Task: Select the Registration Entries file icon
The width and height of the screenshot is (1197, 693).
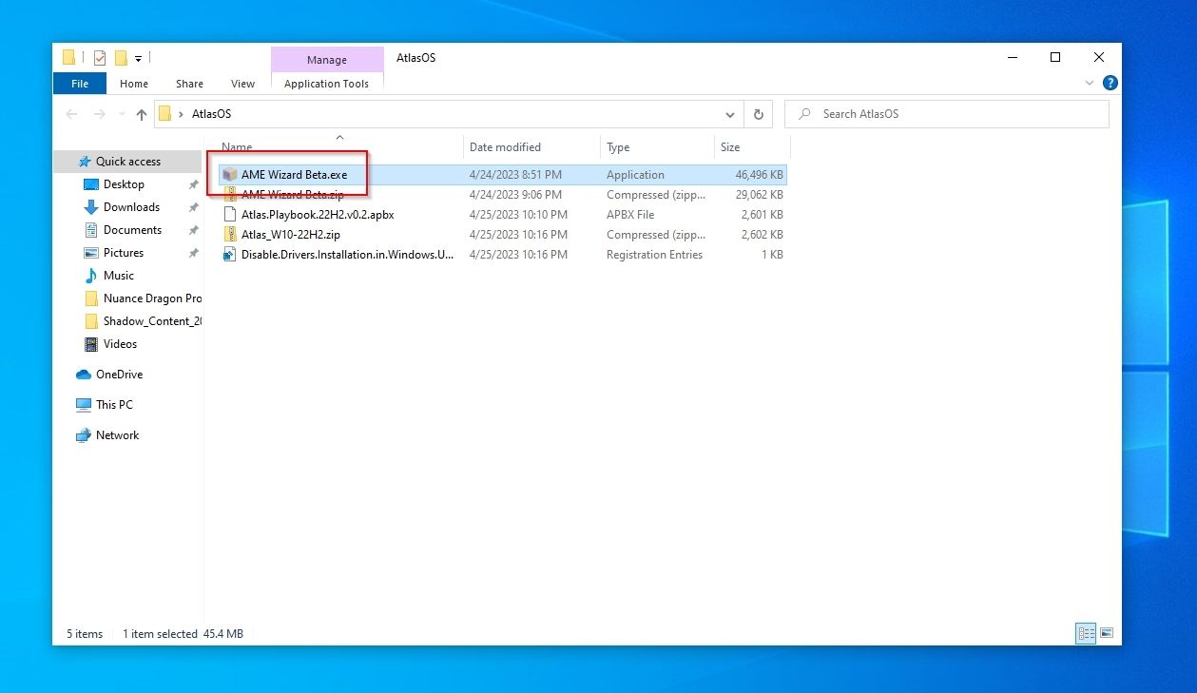Action: click(x=229, y=255)
